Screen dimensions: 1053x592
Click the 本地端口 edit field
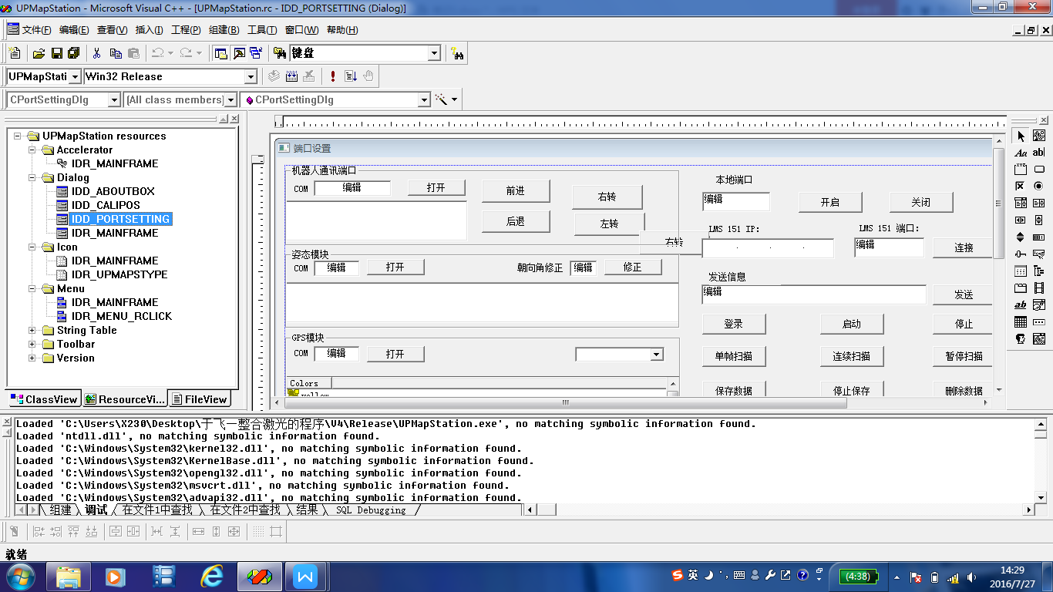(x=736, y=201)
